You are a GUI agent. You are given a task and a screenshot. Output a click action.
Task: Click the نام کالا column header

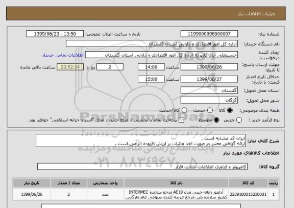(177, 183)
